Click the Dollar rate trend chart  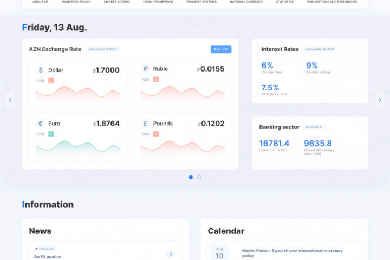pos(78,93)
